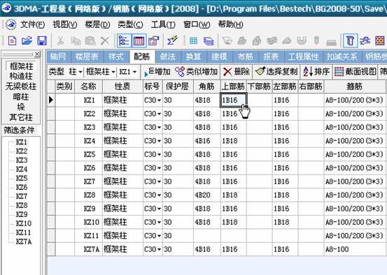Open the 类型(C) menu
The width and height of the screenshot is (387, 275).
pyautogui.click(x=130, y=24)
